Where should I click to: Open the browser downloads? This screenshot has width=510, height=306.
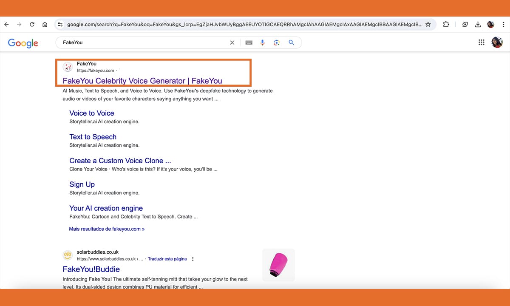pos(478,25)
